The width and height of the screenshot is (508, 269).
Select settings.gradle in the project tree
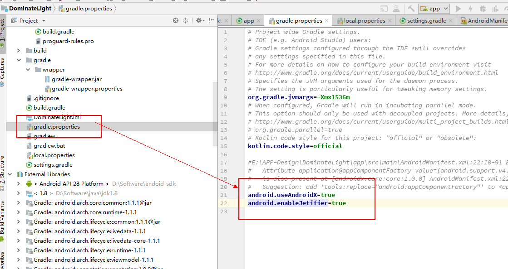pos(49,165)
